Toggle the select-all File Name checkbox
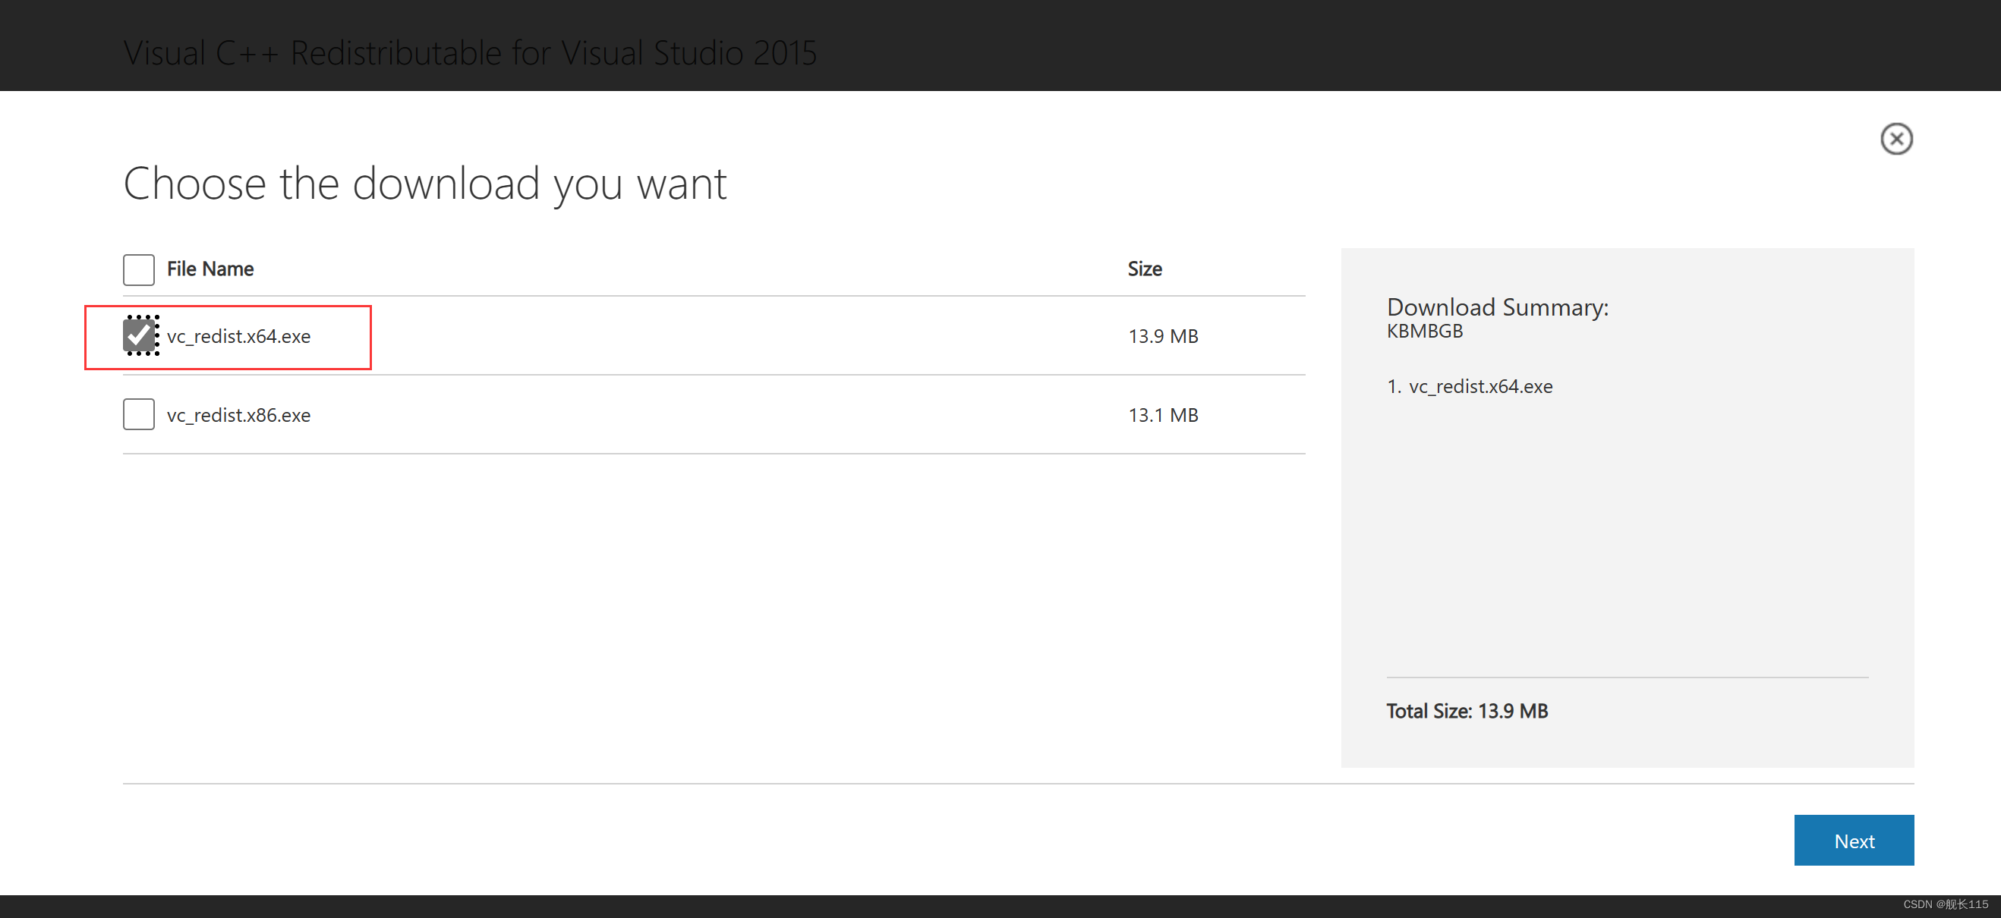 (138, 269)
